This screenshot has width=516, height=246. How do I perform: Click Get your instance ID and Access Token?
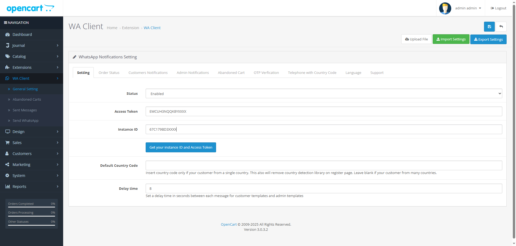[x=181, y=147]
